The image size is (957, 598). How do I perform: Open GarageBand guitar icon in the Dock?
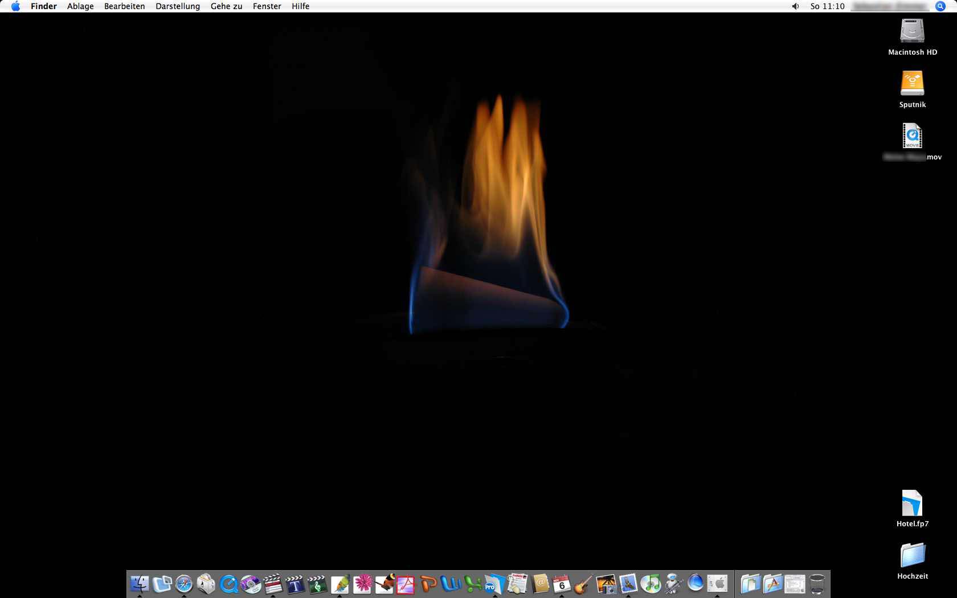click(584, 584)
